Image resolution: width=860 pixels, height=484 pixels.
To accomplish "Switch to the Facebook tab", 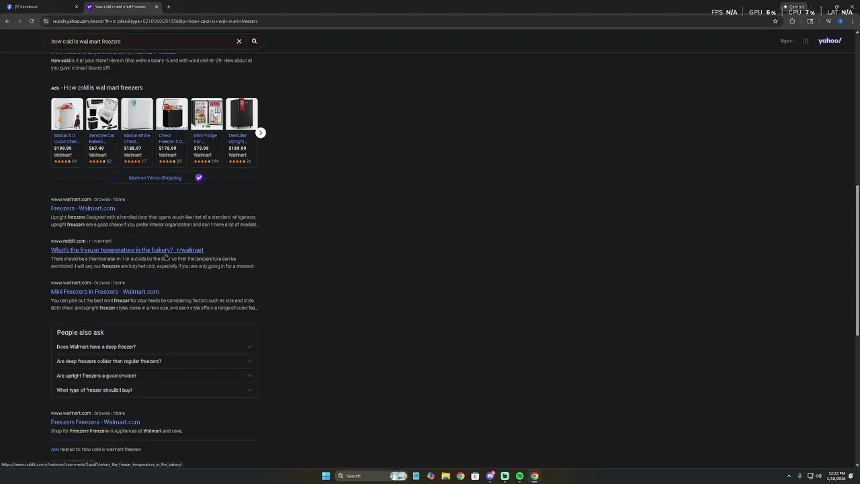I will (x=40, y=7).
